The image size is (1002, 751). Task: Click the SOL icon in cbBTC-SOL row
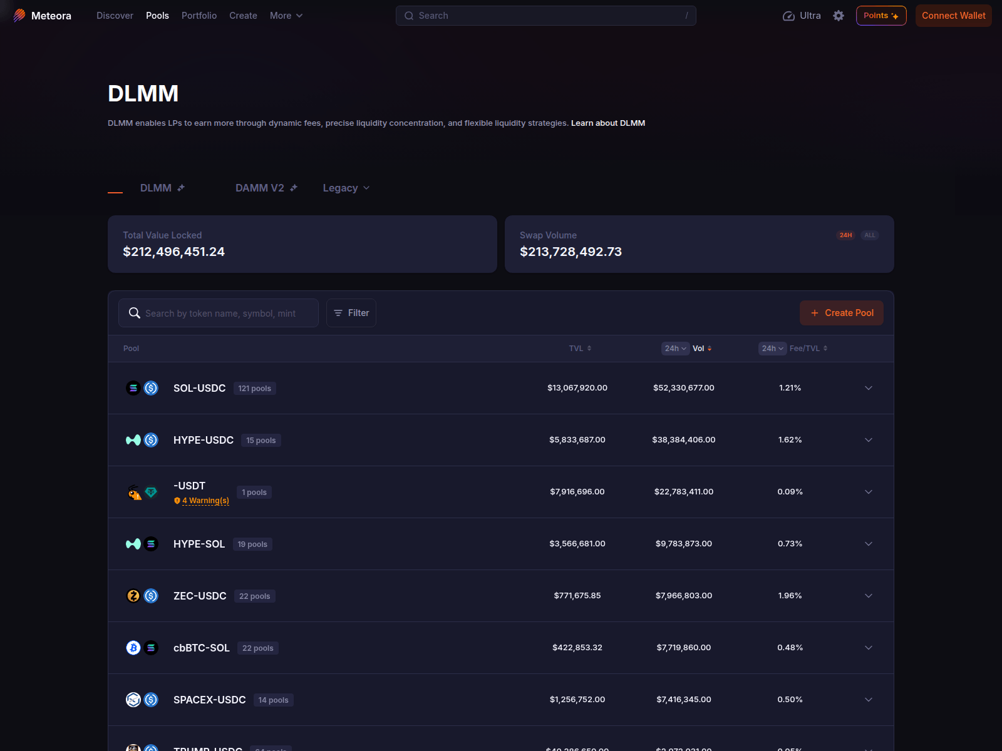pyautogui.click(x=151, y=648)
